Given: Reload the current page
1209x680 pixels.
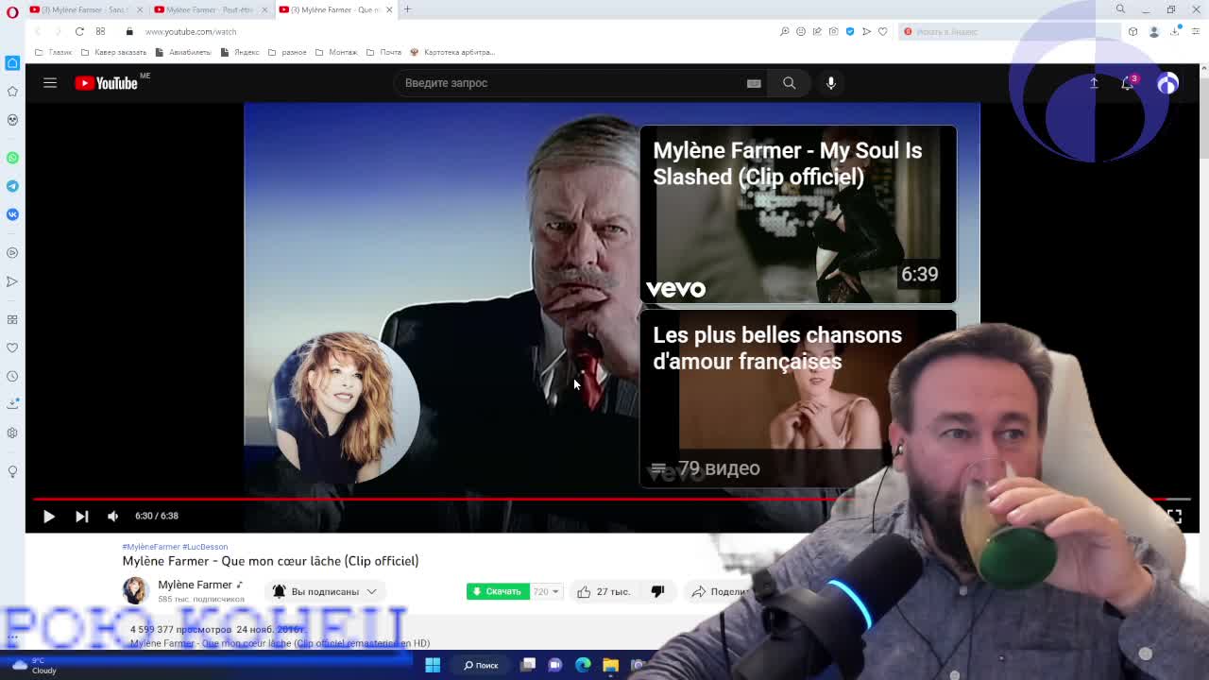Looking at the screenshot, I should point(79,31).
